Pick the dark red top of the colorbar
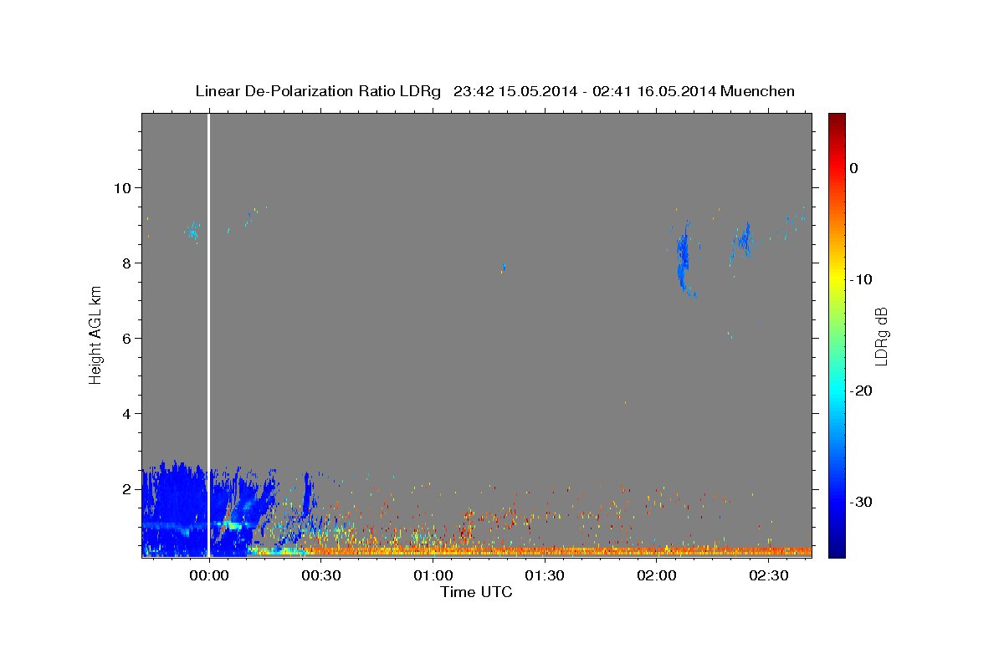Image resolution: width=1004 pixels, height=669 pixels. click(836, 119)
